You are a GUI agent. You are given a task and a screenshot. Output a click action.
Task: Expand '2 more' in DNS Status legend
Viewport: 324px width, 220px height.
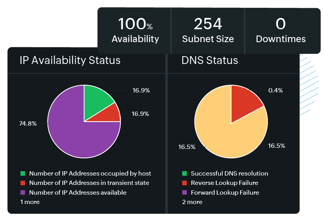pyautogui.click(x=192, y=202)
